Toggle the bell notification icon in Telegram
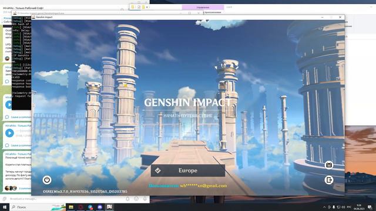This screenshot has height=211, width=376. 127,199
